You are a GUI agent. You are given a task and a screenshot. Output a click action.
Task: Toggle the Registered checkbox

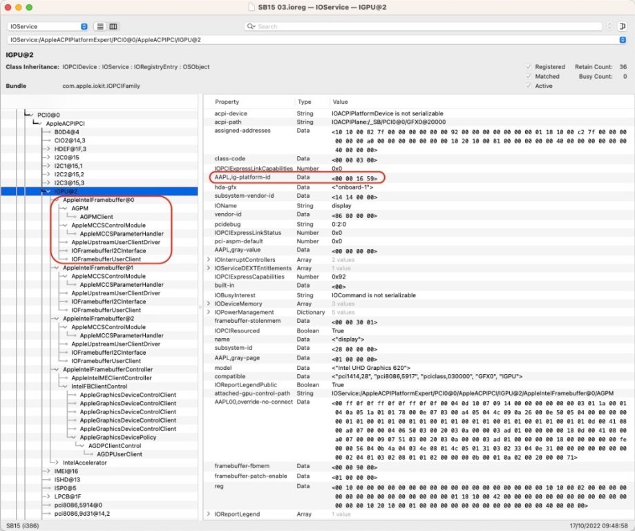[529, 67]
